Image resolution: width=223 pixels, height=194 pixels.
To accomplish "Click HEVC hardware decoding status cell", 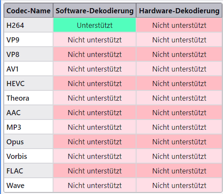I will coord(179,84).
